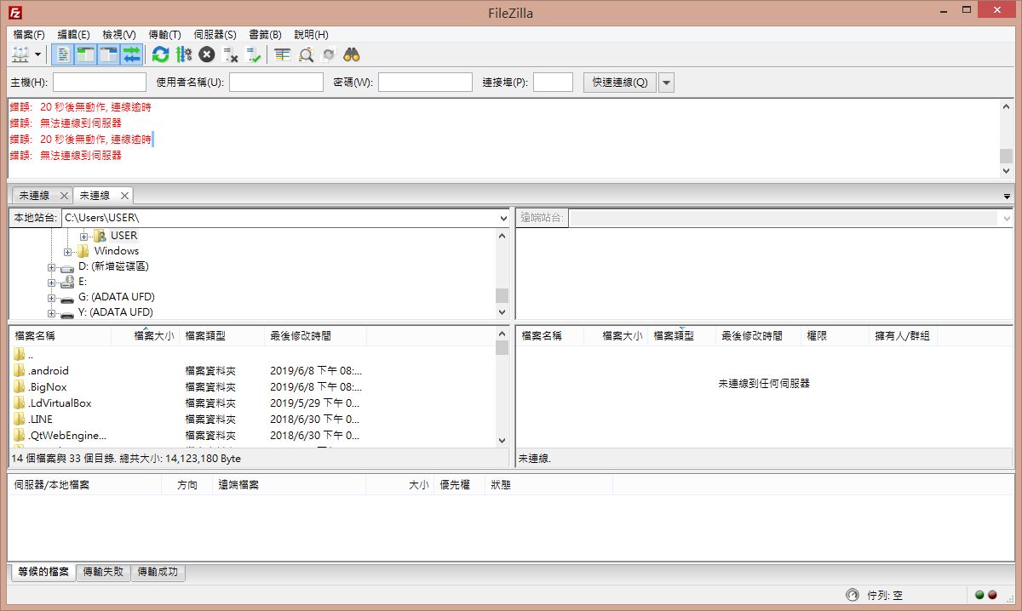
Task: Expand the Windows folder tree node
Action: [68, 252]
